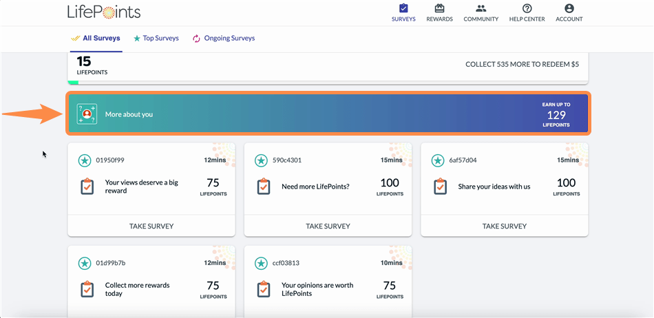Click 10mins duration on survey ccf03813
654x318 pixels.
coord(391,263)
